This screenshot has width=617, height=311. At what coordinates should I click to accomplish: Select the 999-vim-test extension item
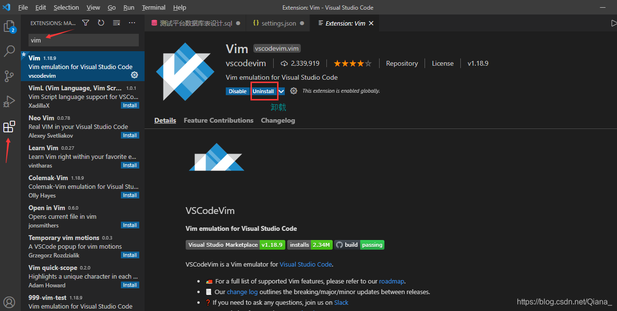(83, 302)
